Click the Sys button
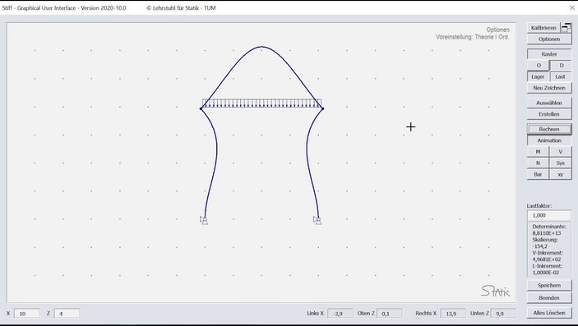The image size is (578, 326). pos(560,163)
